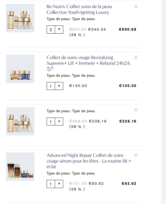Remove Revitalizing Supreme+ coffret from cart
Screen dimensions: 166x204
pos(136,57)
